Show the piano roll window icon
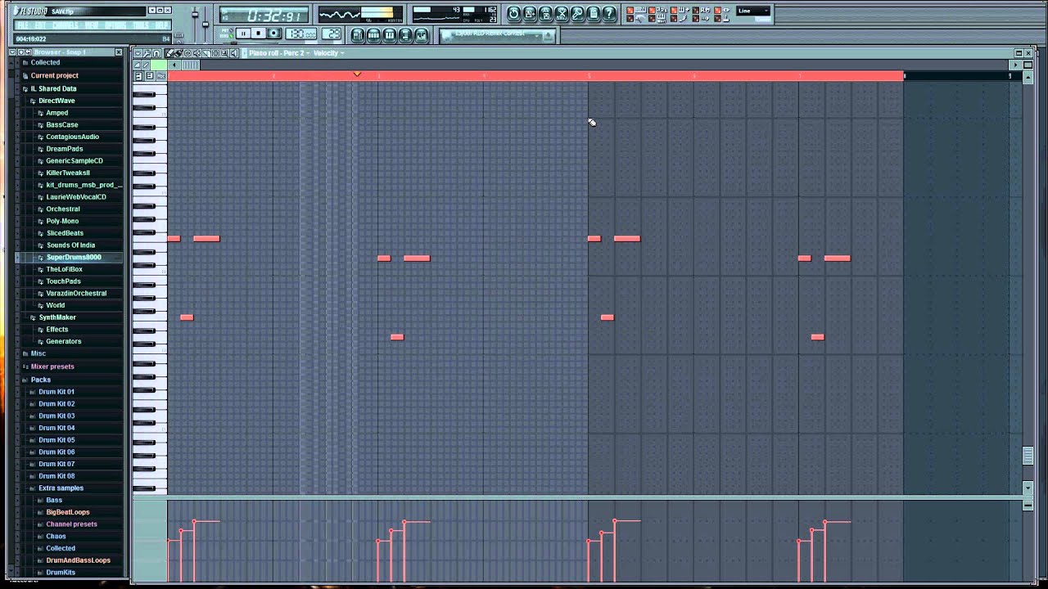 point(389,35)
